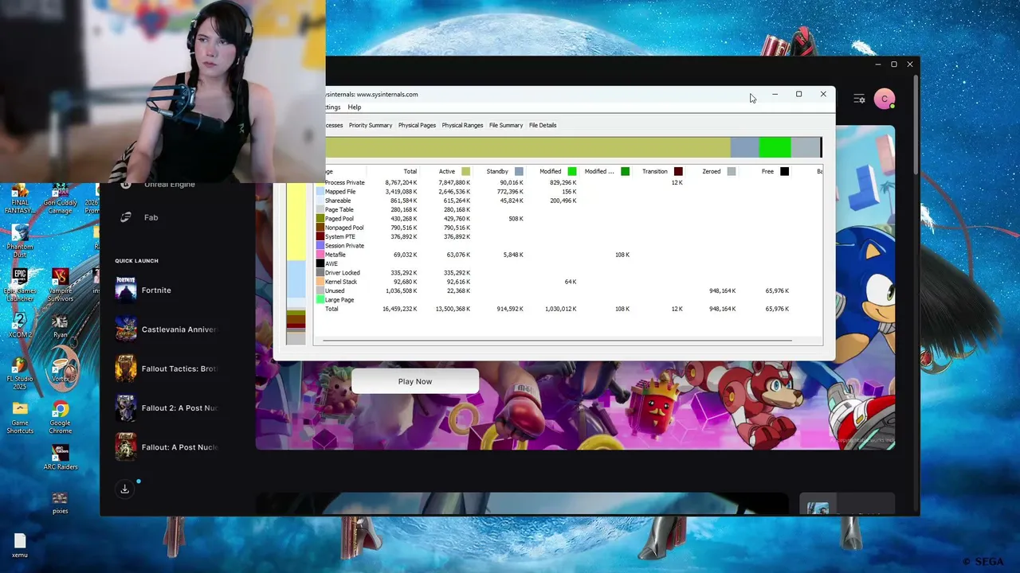Click the Standby column color swatch
Screen dimensions: 1020x573
pyautogui.click(x=519, y=171)
